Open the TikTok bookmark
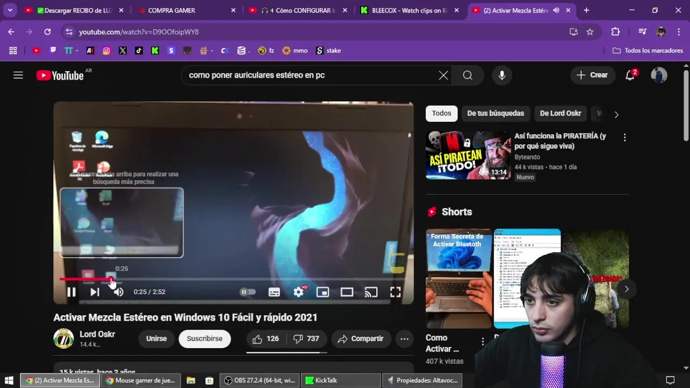 (139, 51)
